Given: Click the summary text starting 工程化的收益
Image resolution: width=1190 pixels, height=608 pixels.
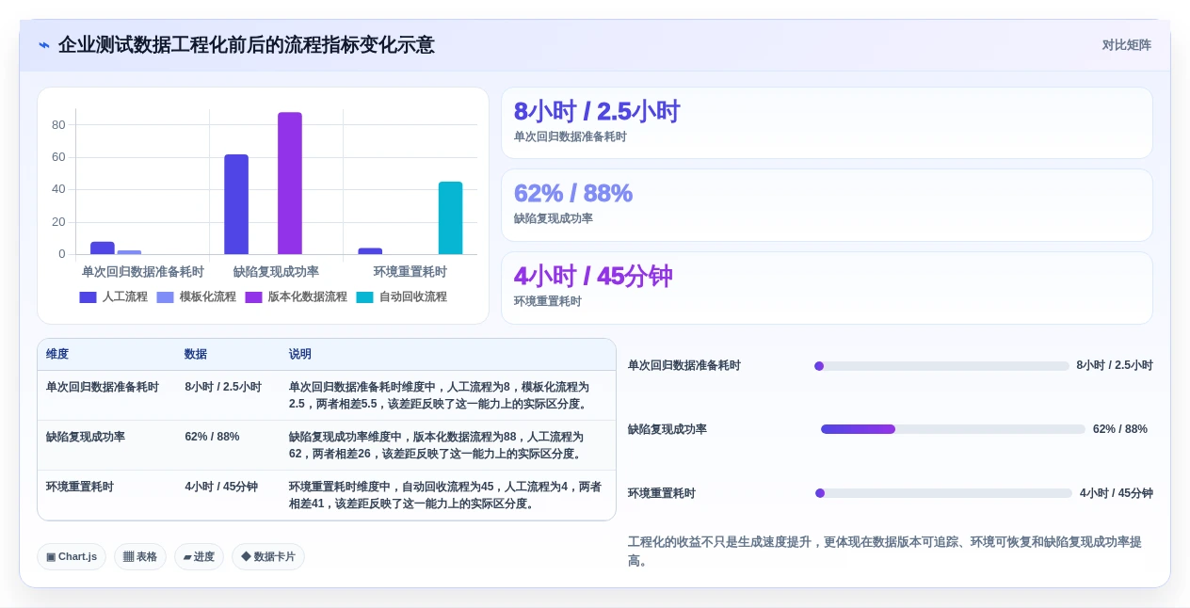Looking at the screenshot, I should [890, 552].
